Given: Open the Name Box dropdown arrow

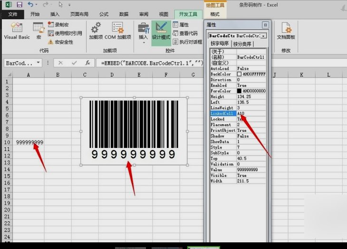Looking at the screenshot, I should tap(38, 63).
